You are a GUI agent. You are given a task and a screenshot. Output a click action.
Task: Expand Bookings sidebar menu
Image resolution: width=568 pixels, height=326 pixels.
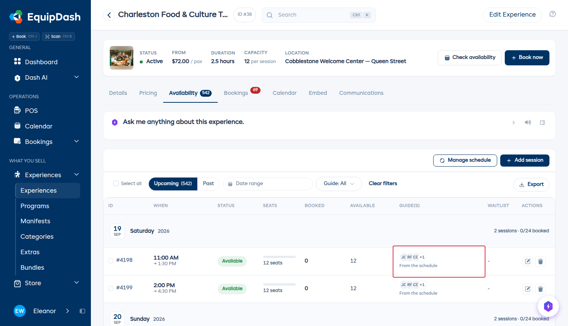(x=76, y=141)
